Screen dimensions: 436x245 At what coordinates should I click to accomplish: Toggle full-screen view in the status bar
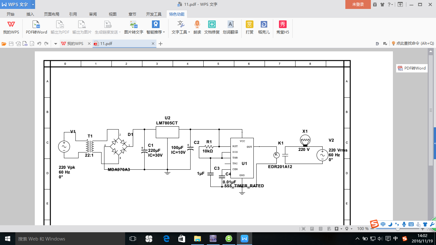pos(304,229)
